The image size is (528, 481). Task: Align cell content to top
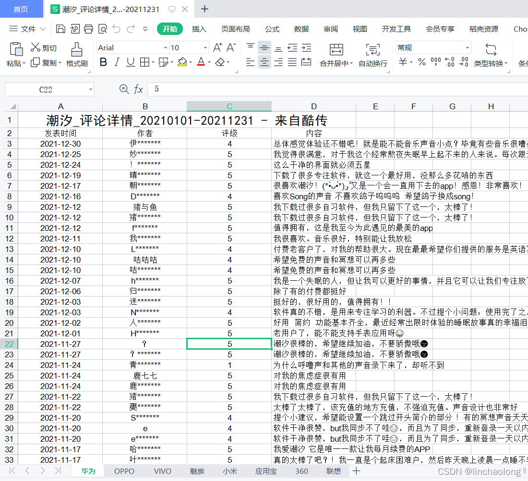click(250, 47)
